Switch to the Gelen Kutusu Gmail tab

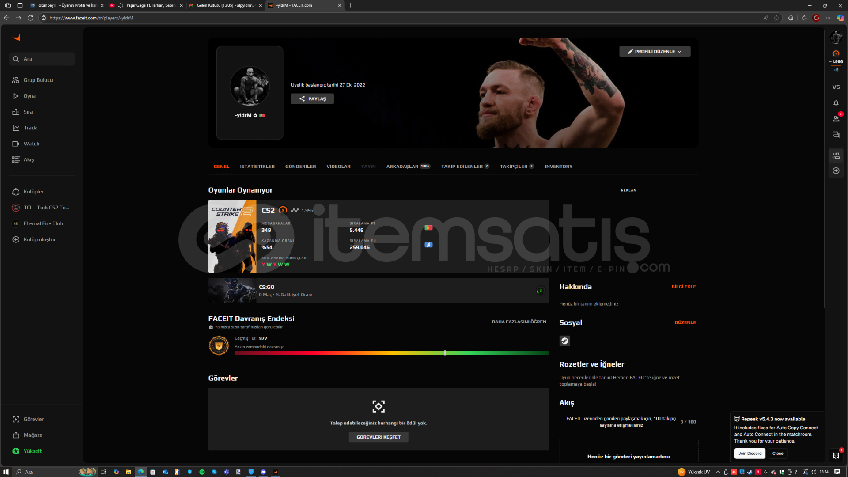click(225, 5)
